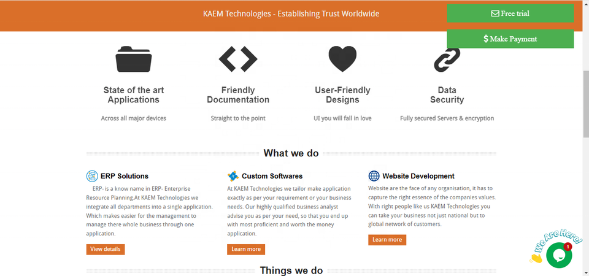The image size is (589, 276).
Task: Click the User-Friendly Designs title
Action: click(x=342, y=95)
